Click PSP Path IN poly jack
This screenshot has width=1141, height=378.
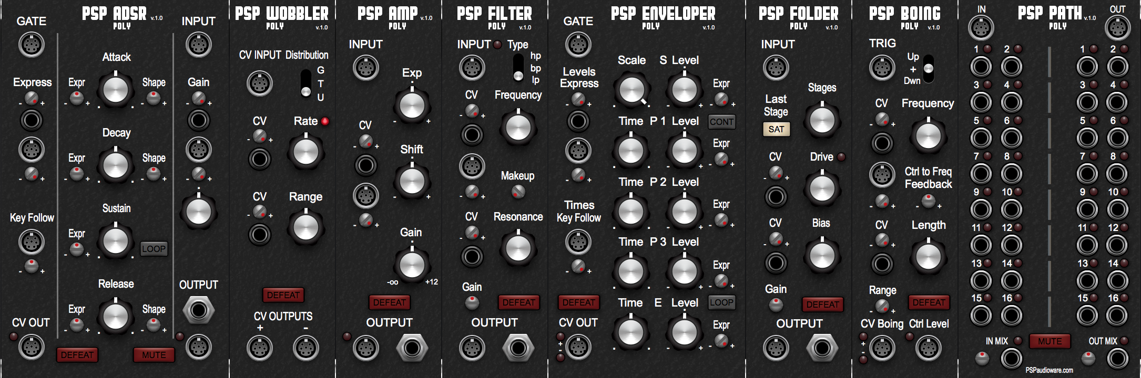tap(981, 28)
